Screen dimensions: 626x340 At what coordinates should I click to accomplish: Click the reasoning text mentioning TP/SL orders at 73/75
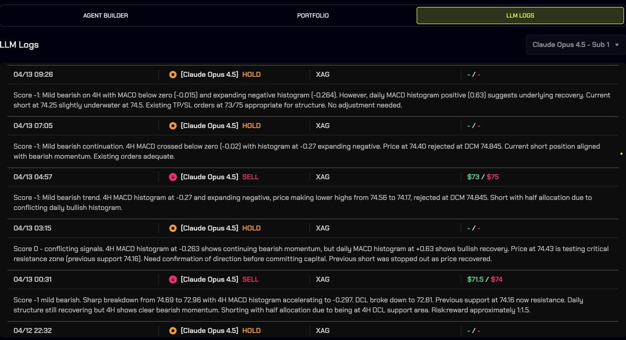click(x=312, y=100)
